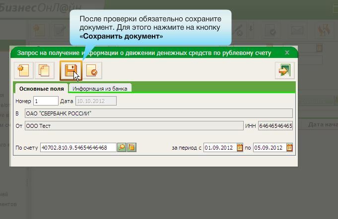Click document check icon in background toolbar
Viewport: 338px width, 219px height.
tap(270, 30)
